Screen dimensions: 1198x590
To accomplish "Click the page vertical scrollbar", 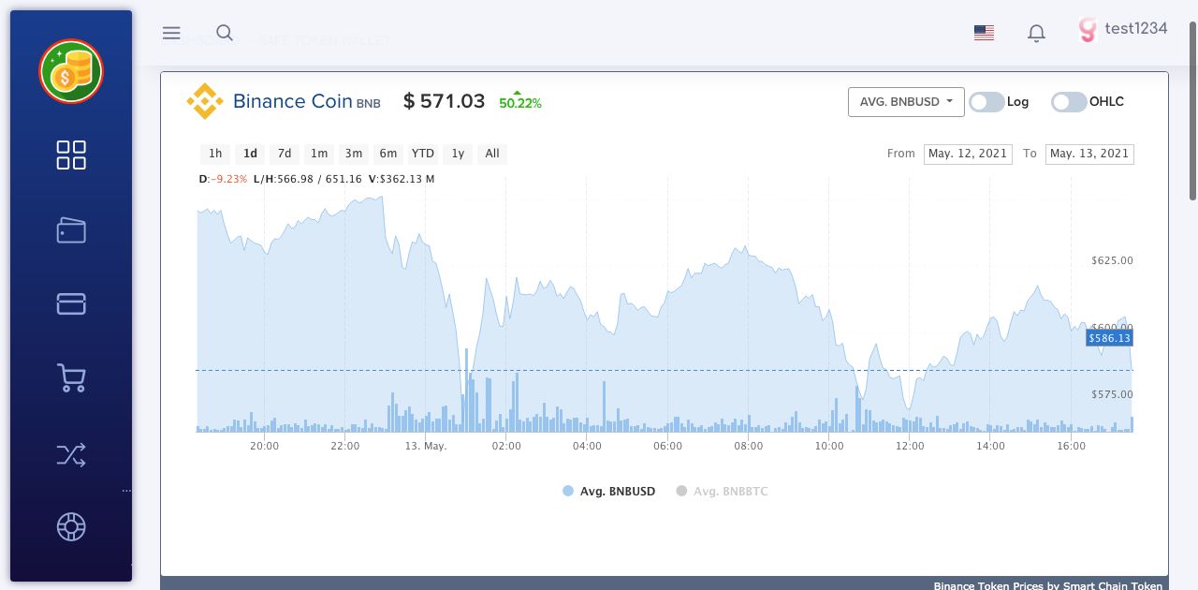I will (x=1192, y=112).
